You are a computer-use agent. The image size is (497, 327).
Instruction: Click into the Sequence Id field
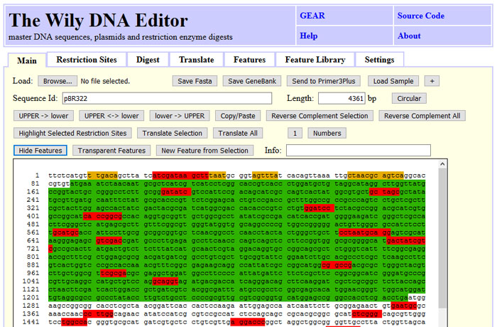[167, 99]
